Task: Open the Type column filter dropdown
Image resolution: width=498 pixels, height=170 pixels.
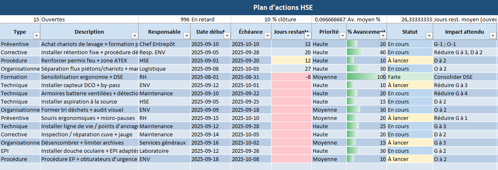Action: coord(36,35)
